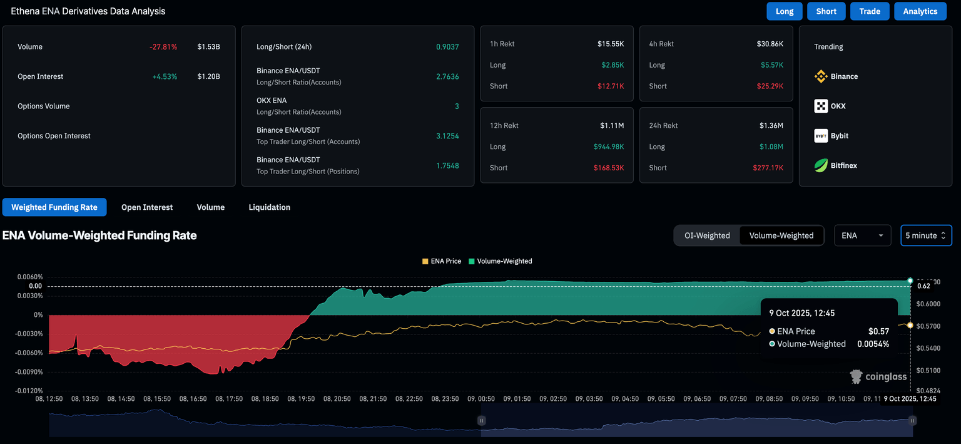Open the Analytics button

(920, 11)
